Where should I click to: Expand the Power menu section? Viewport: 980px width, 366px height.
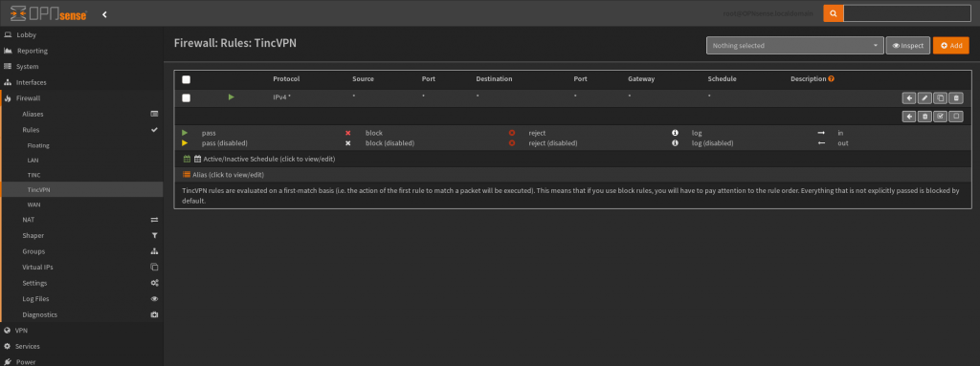81,361
